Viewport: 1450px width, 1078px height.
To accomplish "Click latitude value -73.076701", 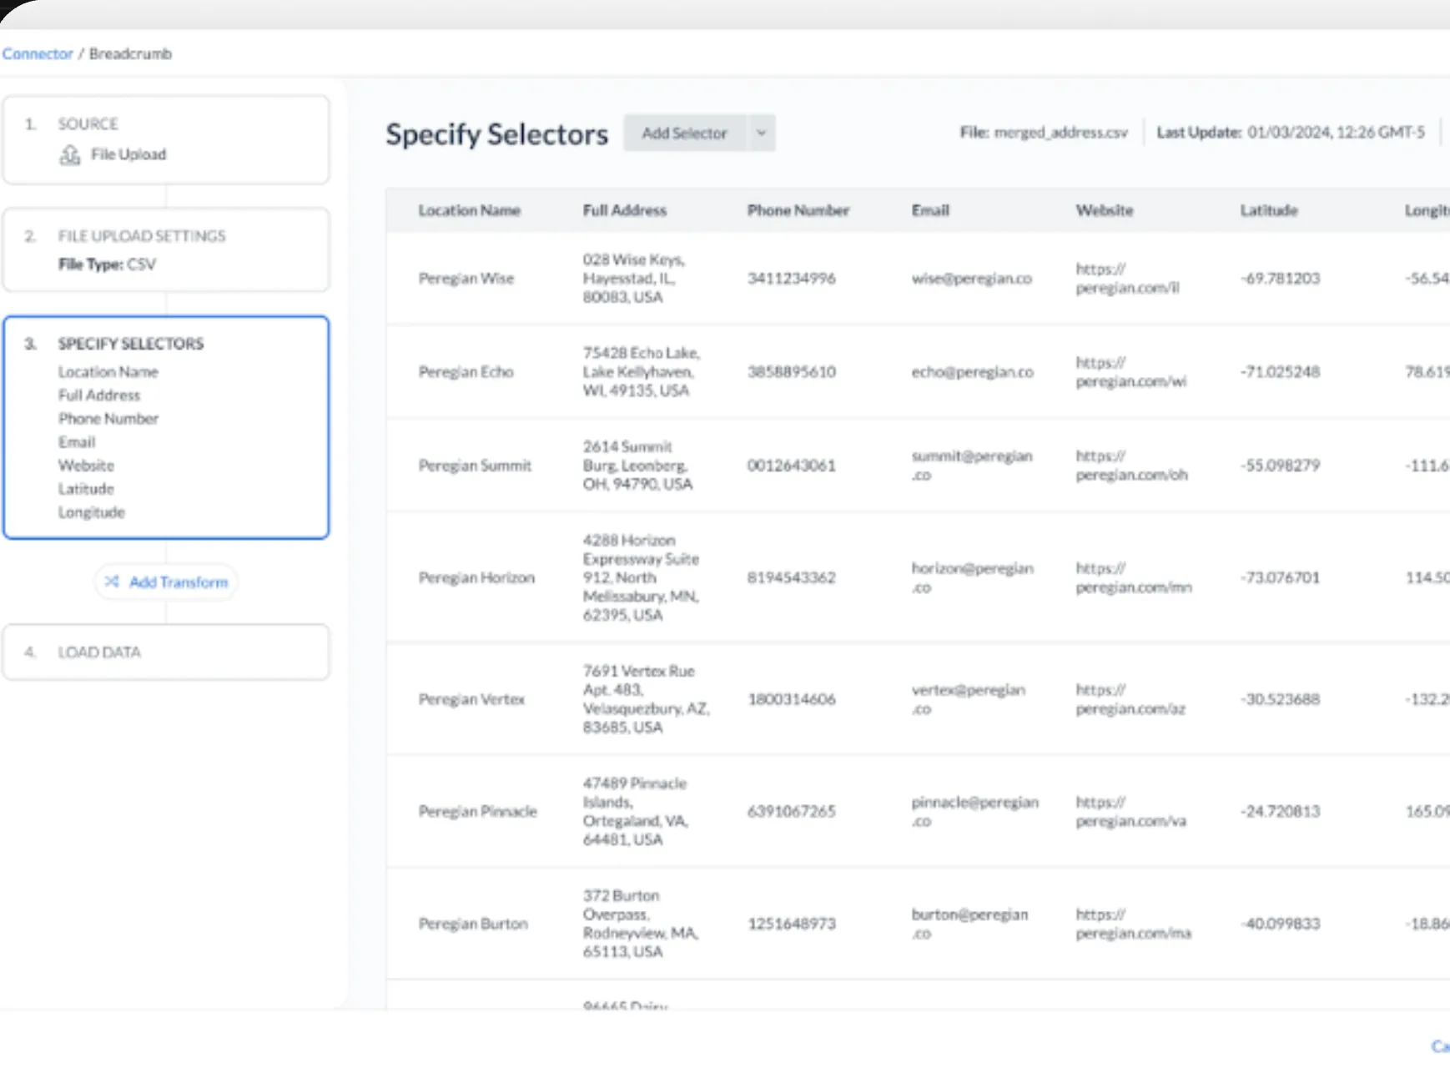I will tap(1280, 577).
